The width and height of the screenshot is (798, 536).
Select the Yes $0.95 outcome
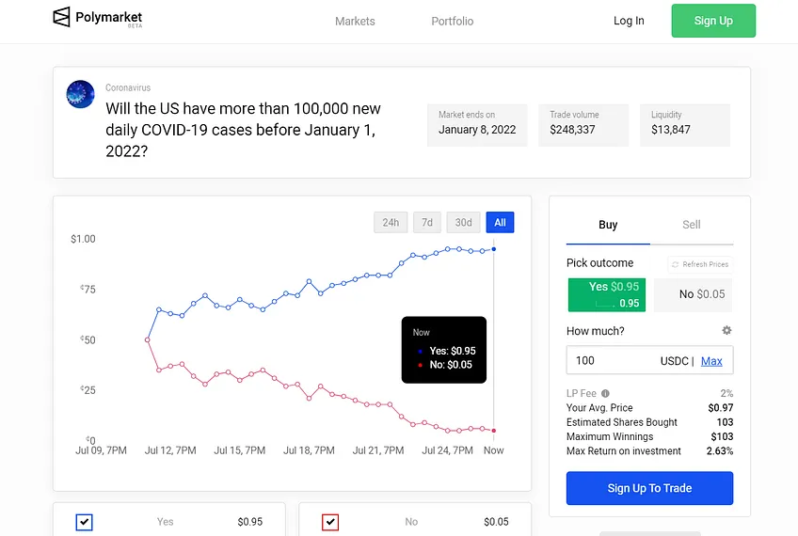click(x=607, y=295)
